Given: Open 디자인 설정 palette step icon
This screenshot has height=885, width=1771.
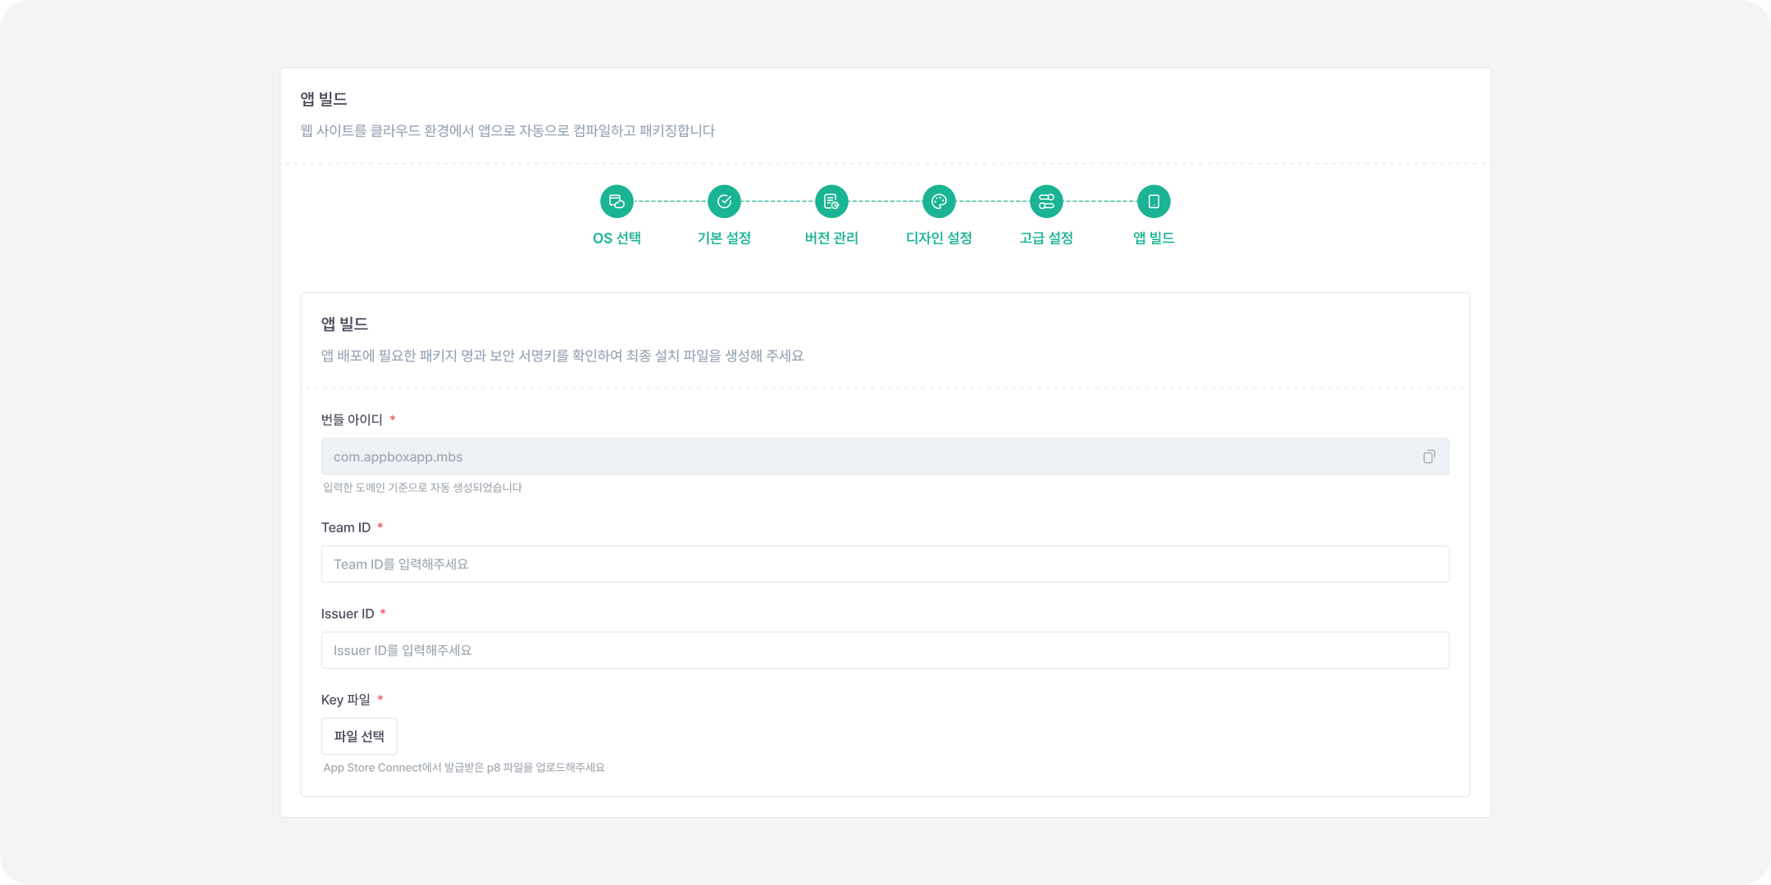Looking at the screenshot, I should pyautogui.click(x=939, y=202).
